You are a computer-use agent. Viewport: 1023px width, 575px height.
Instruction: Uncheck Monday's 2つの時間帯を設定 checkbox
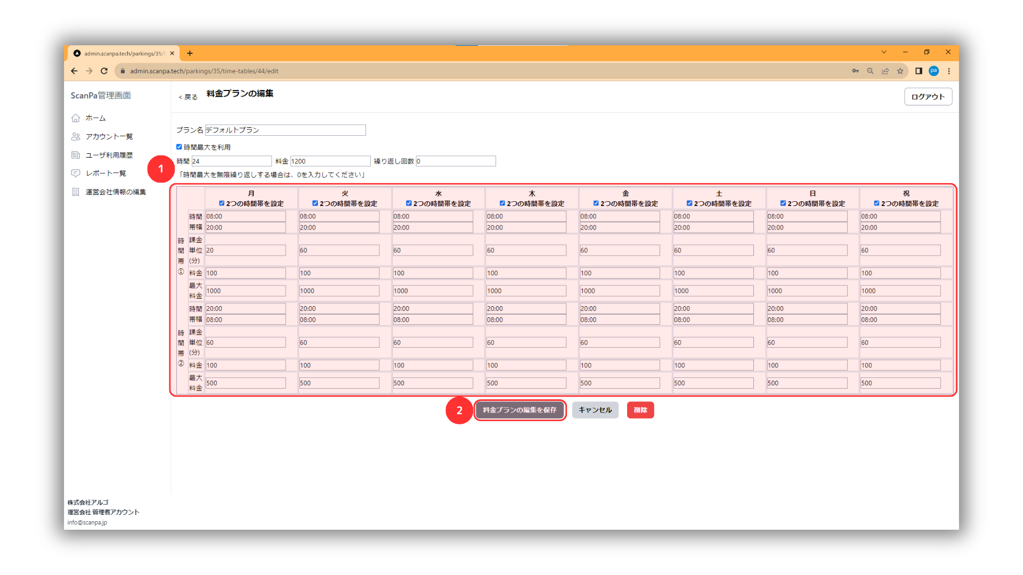point(222,203)
